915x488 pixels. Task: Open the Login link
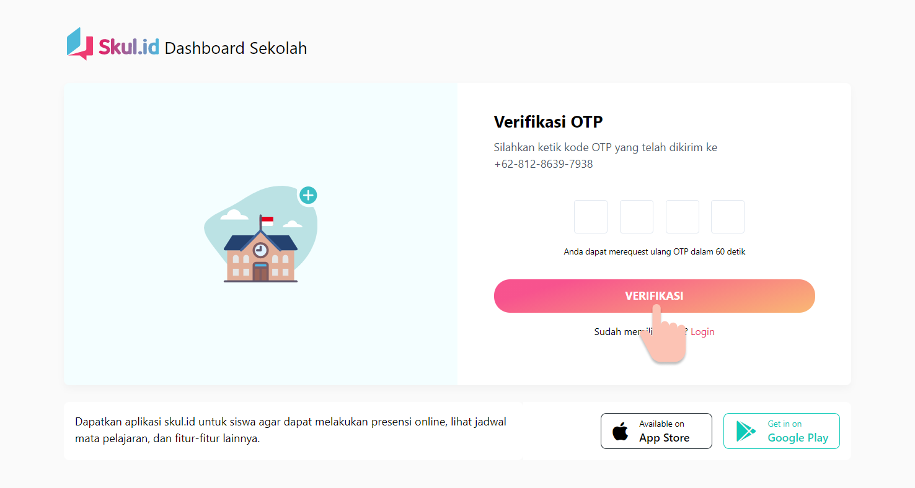702,332
